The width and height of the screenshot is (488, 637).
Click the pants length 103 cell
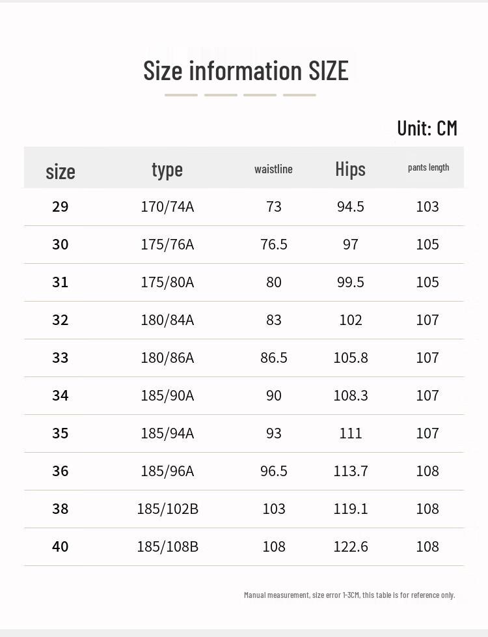point(427,206)
